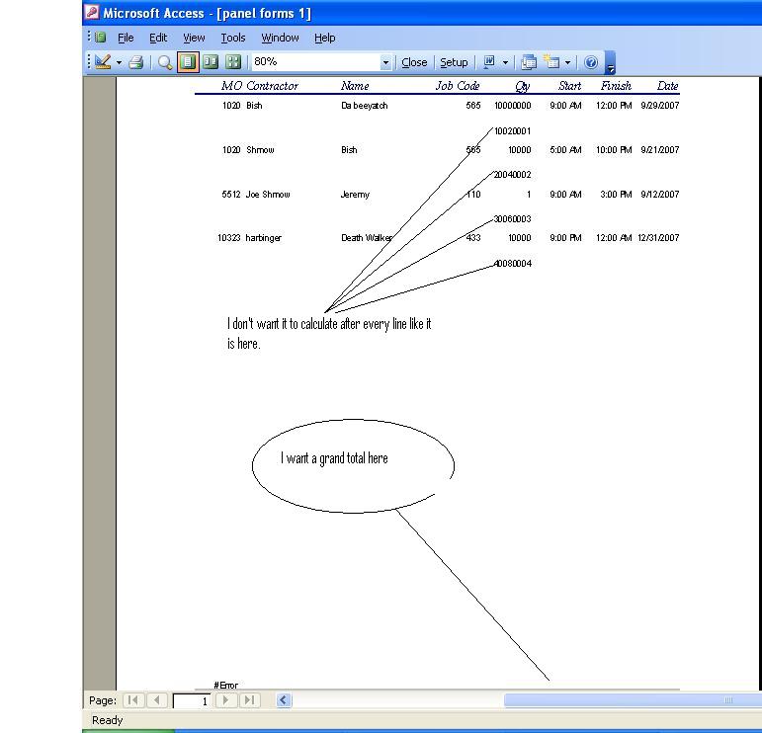Open the Edit menu

pos(158,38)
